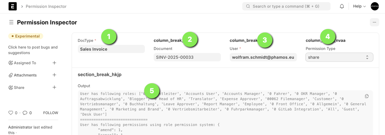385x135 pixels.
Task: Click the ERPNext home logo icon
Action: 12,6
